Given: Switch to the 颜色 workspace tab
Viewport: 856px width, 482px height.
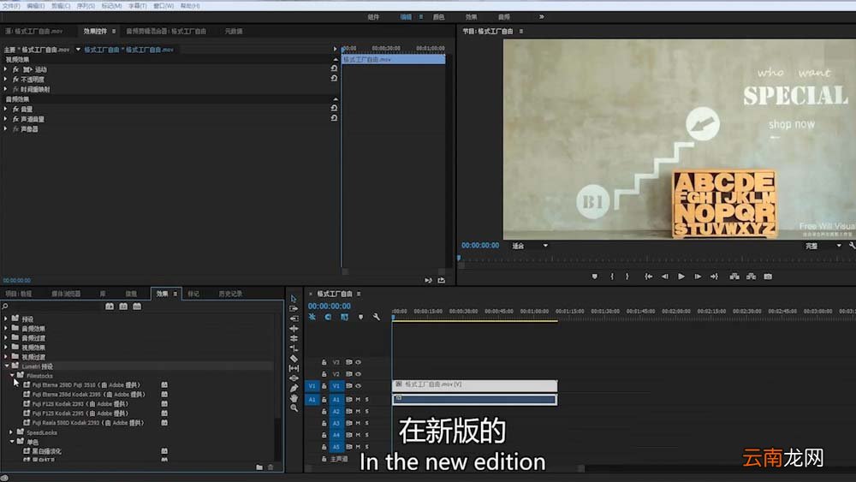Looking at the screenshot, I should [438, 17].
